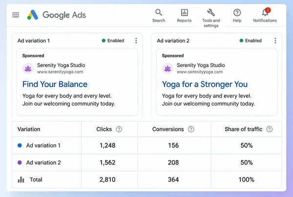Screen dimensions: 293x197
Task: Click the Variation column header
Action: [x=29, y=129]
